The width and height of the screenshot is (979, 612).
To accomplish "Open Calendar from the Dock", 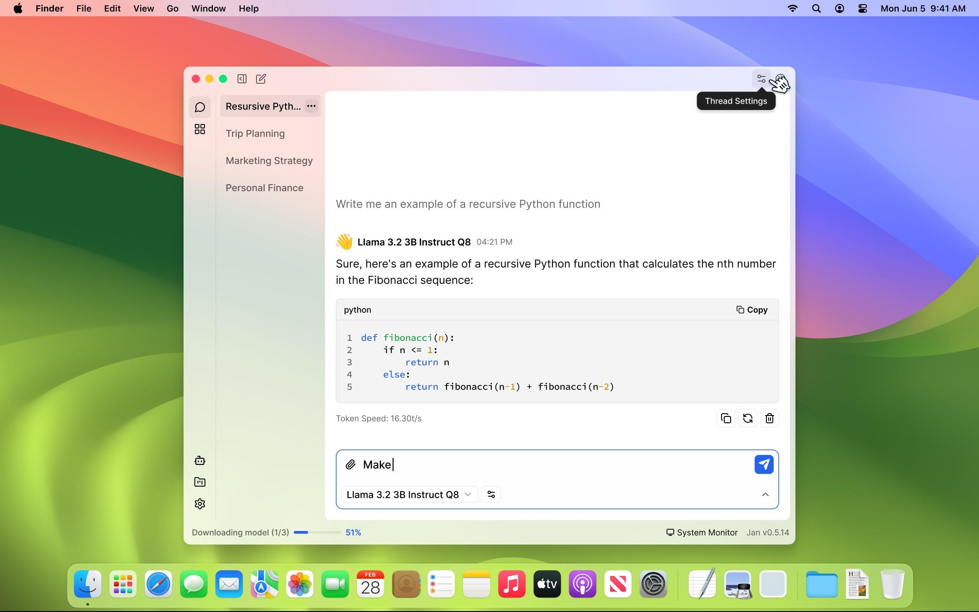I will (370, 584).
